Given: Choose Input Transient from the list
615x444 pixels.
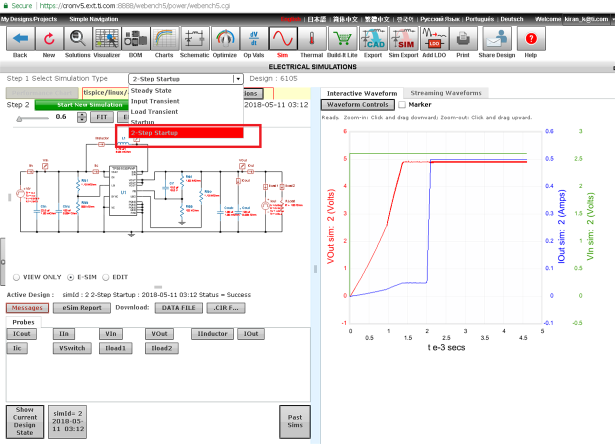Looking at the screenshot, I should (186, 101).
